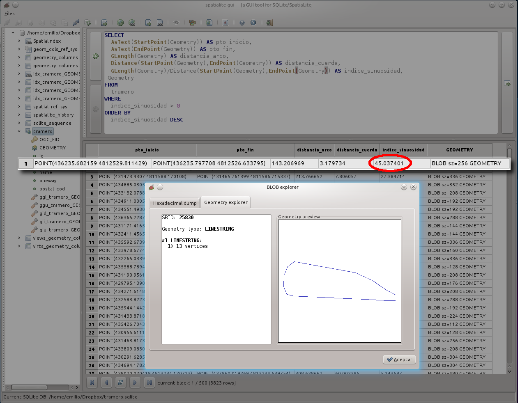
Task: Go to first result block
Action: (x=92, y=382)
